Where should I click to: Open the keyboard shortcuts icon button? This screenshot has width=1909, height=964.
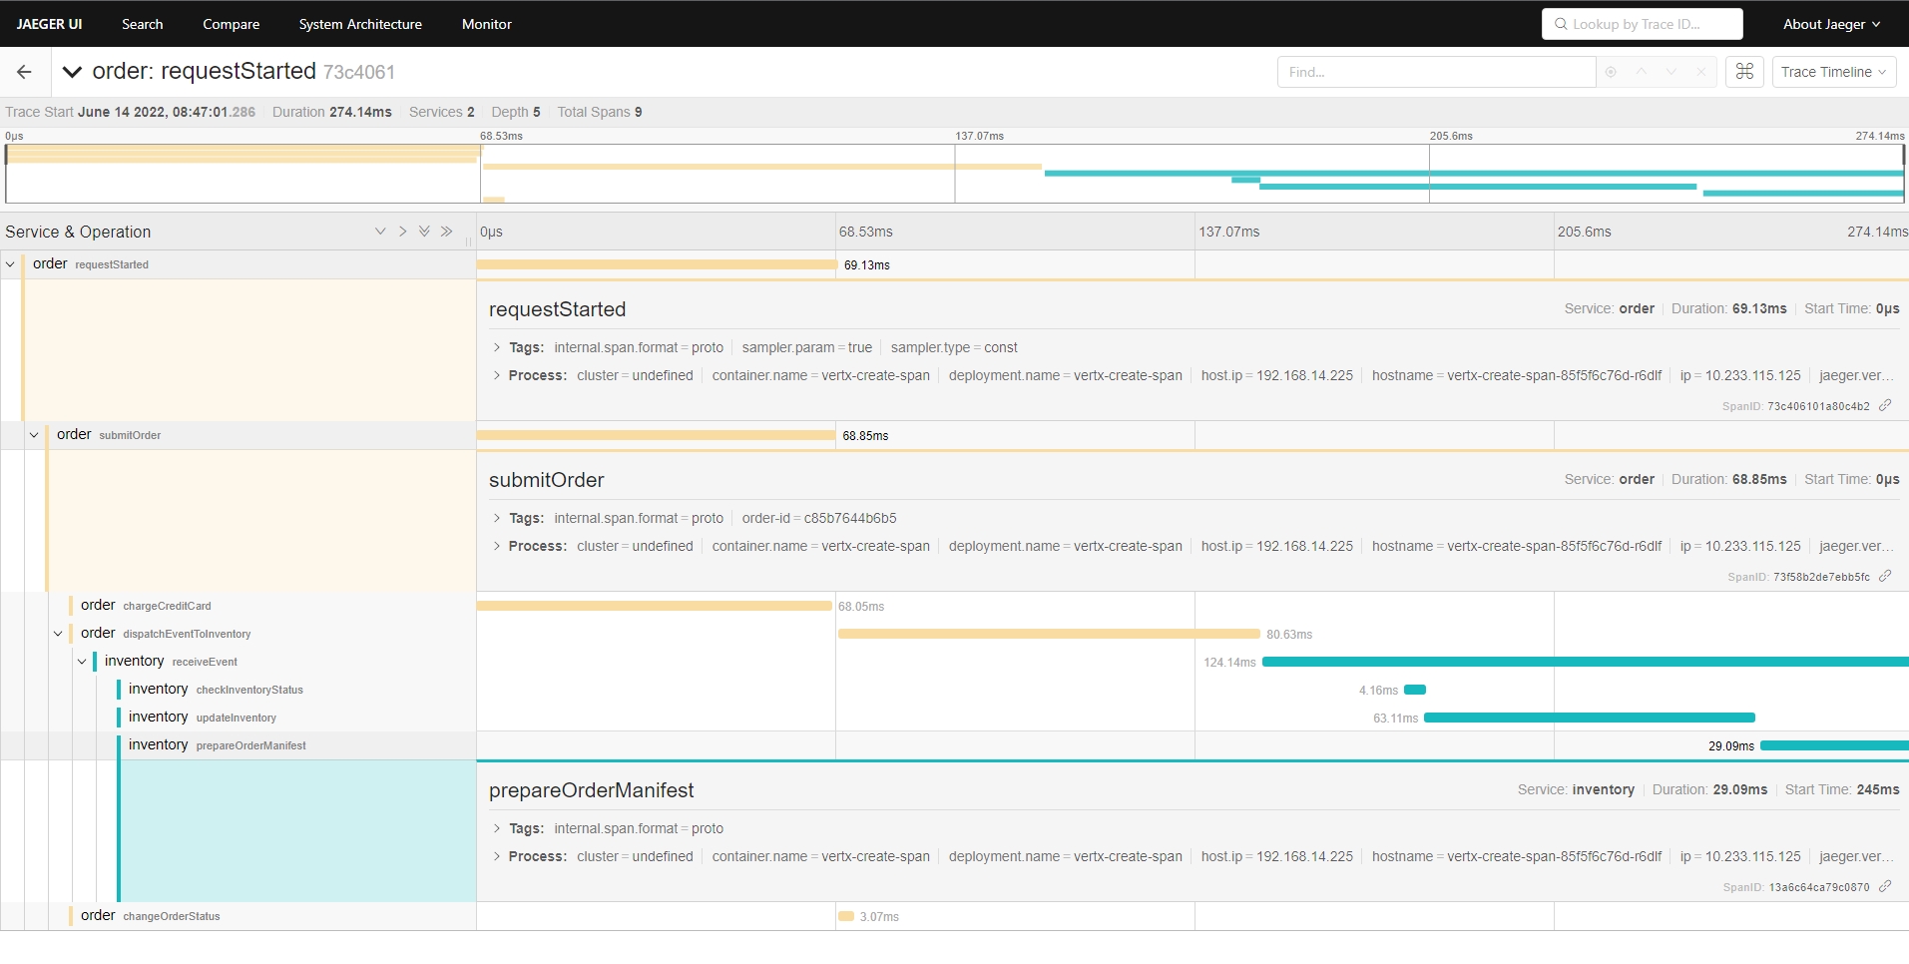coord(1744,72)
